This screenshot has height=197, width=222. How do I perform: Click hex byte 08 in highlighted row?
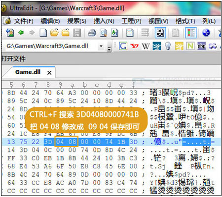73,142
